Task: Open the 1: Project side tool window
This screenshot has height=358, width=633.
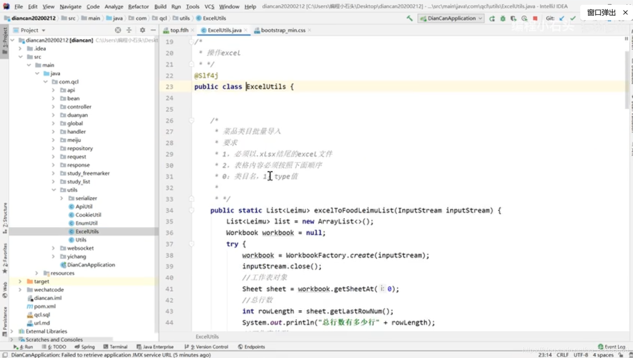Action: (4, 40)
